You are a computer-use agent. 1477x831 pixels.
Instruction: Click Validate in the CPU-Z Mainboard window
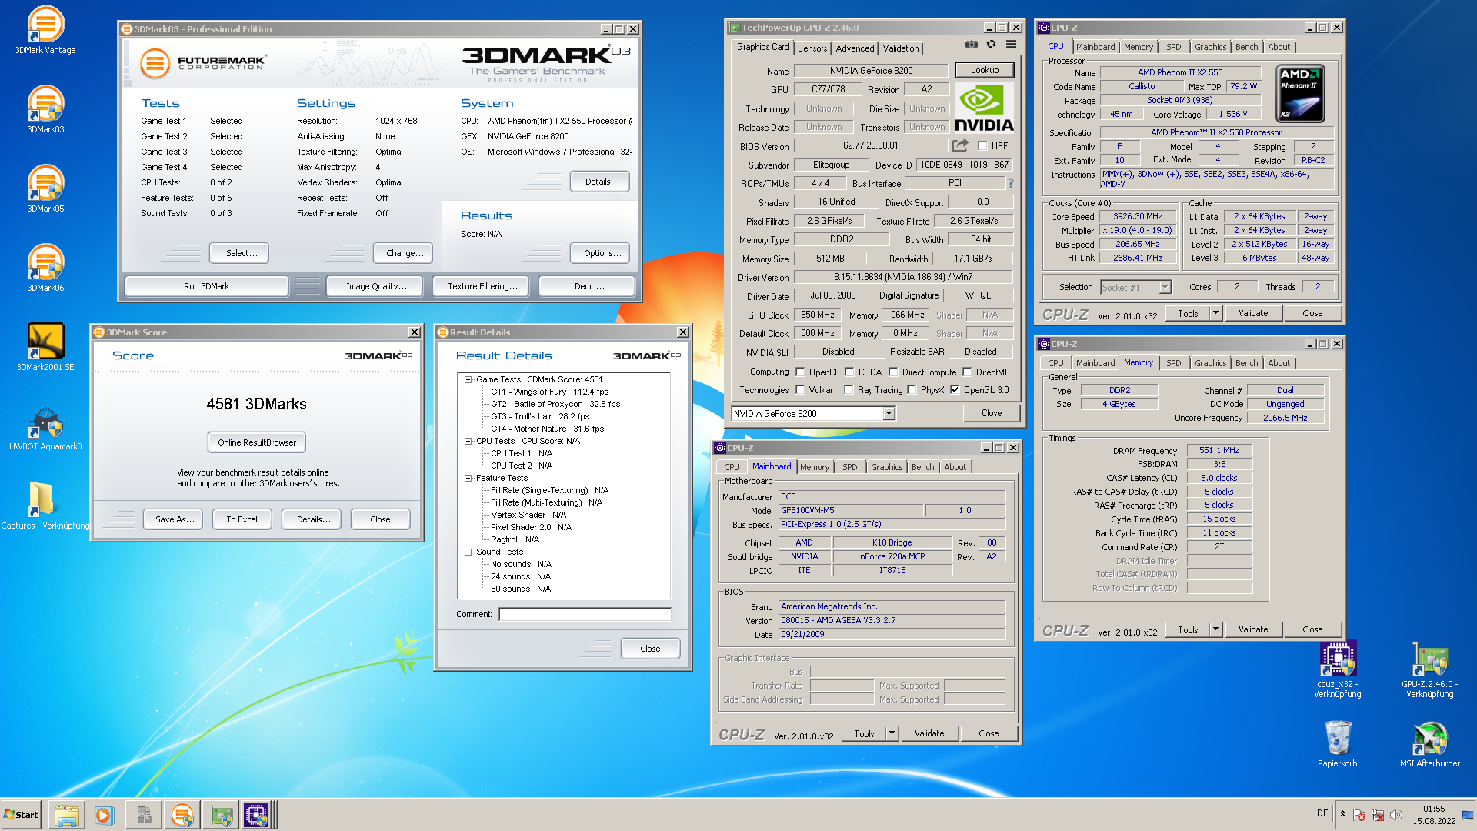[x=929, y=733]
